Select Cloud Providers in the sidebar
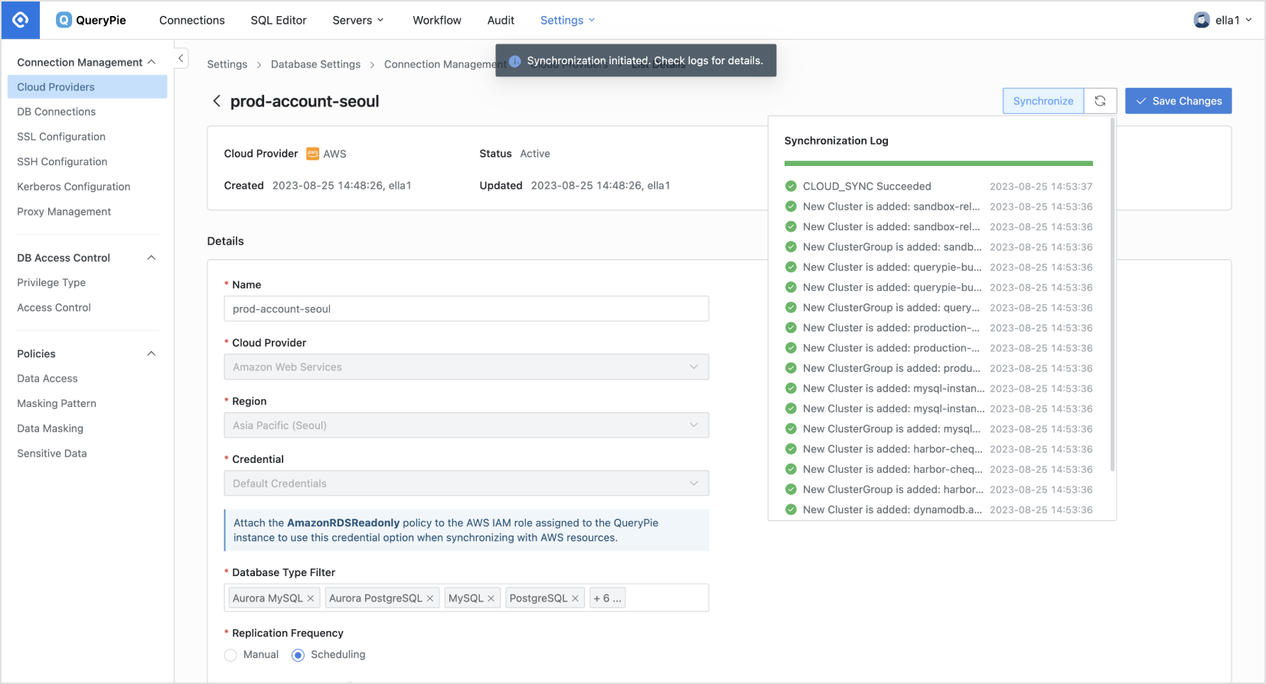Image resolution: width=1266 pixels, height=684 pixels. 87,87
